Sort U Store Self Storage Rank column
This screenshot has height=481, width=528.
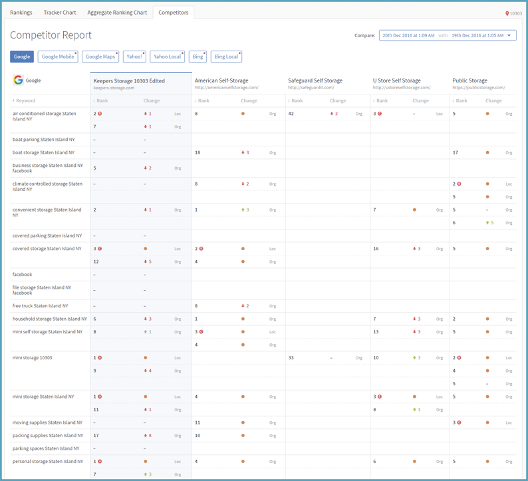click(382, 100)
